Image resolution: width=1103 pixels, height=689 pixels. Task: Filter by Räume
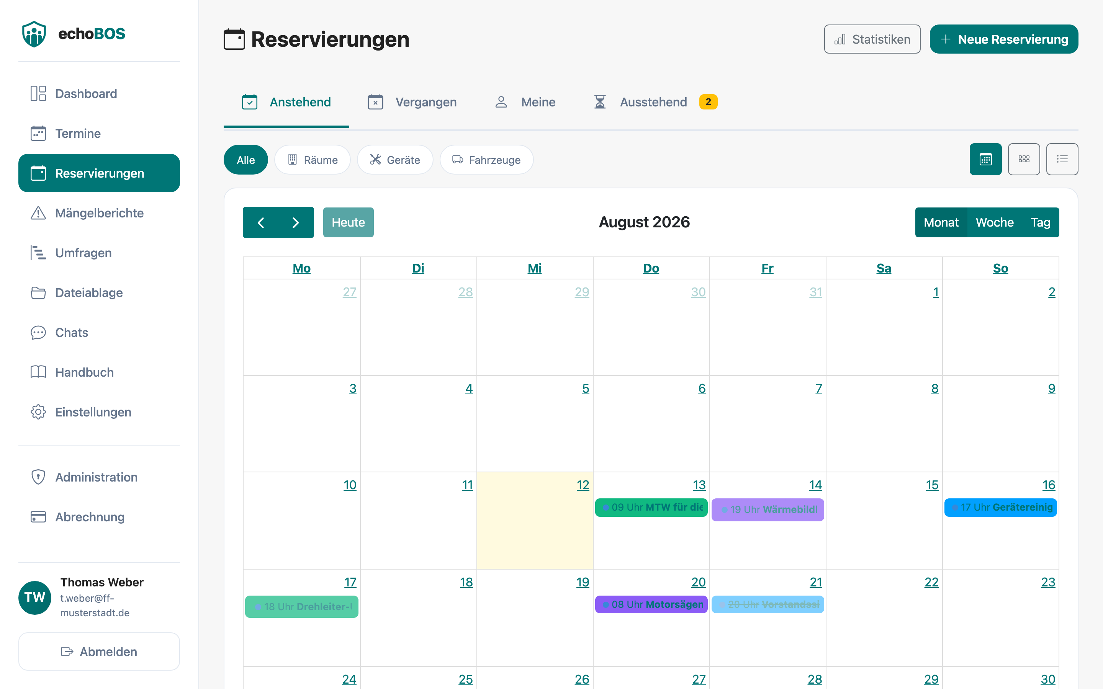point(312,160)
